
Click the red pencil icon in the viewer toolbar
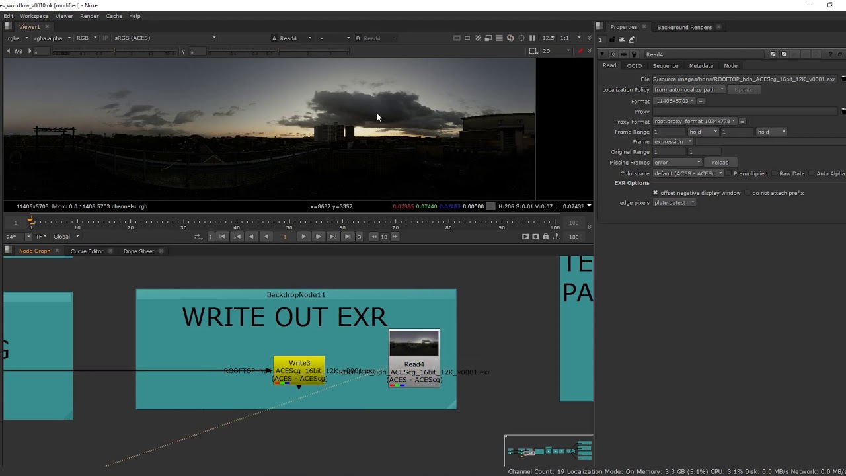(x=580, y=51)
